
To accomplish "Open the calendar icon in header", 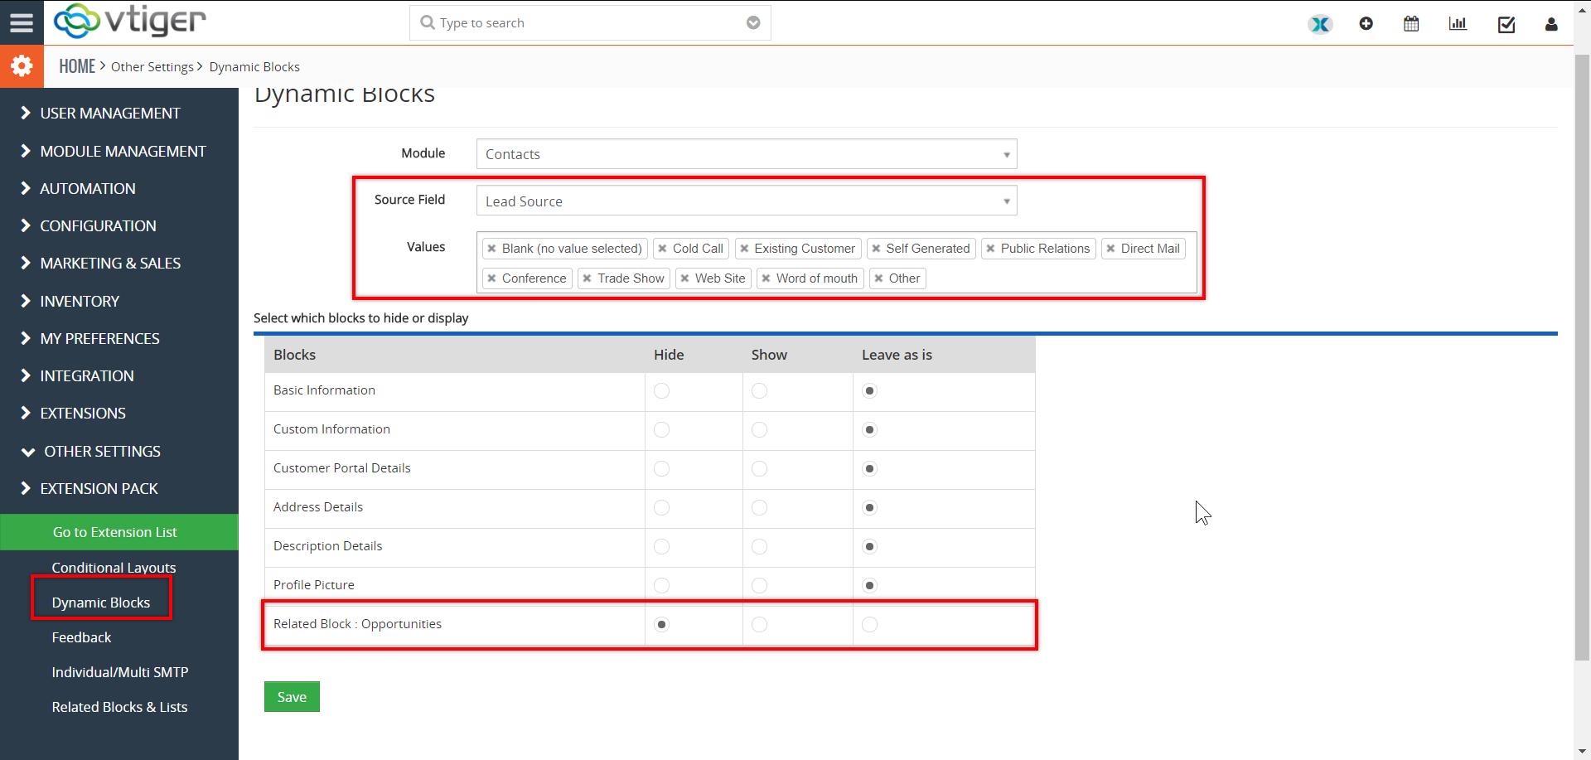I will (x=1411, y=24).
